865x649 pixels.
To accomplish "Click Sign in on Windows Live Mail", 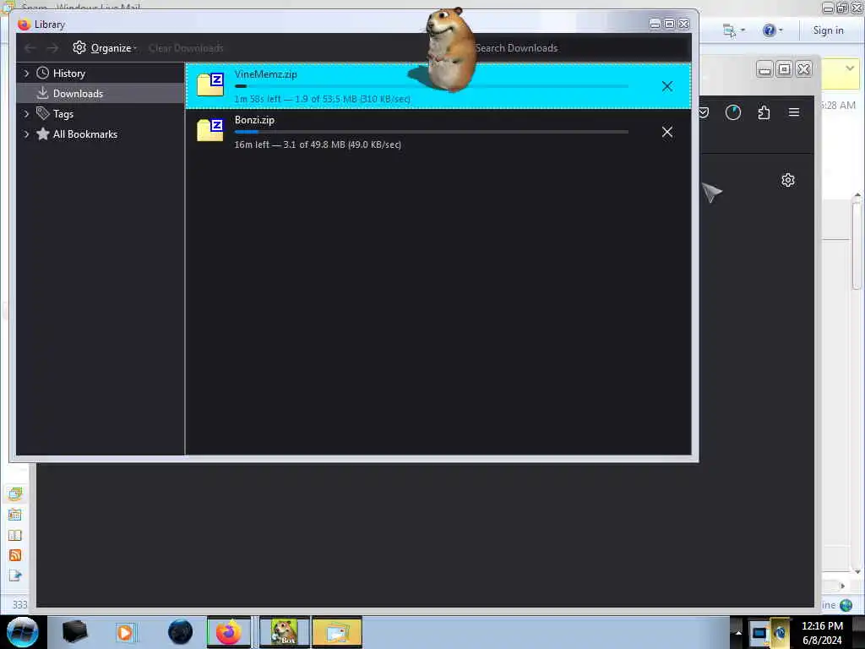I will 828,30.
